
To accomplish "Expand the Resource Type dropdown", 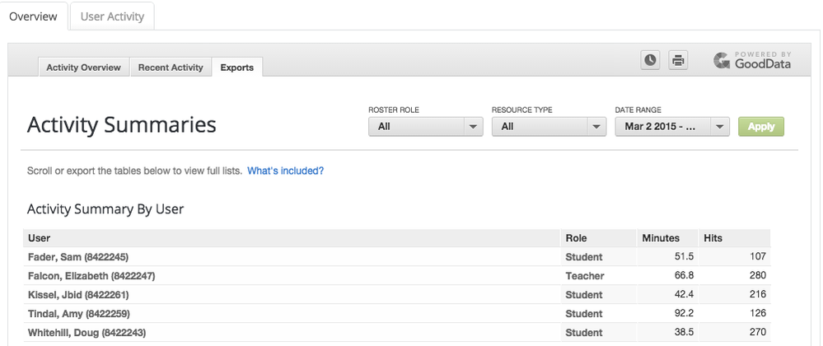I will (x=549, y=127).
